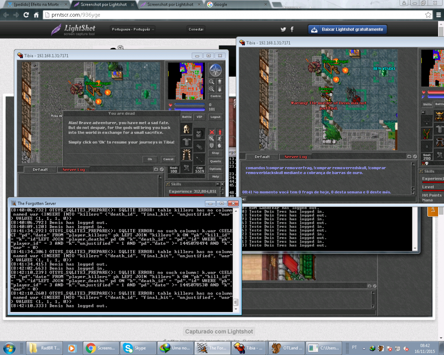Switch to Server Log tab in right Tibia window

pos(296,157)
